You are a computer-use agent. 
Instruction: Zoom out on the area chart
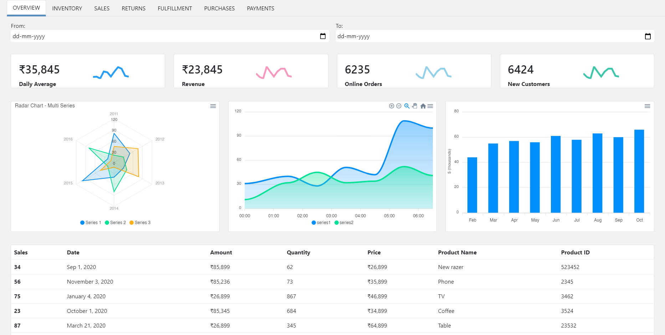pos(399,106)
